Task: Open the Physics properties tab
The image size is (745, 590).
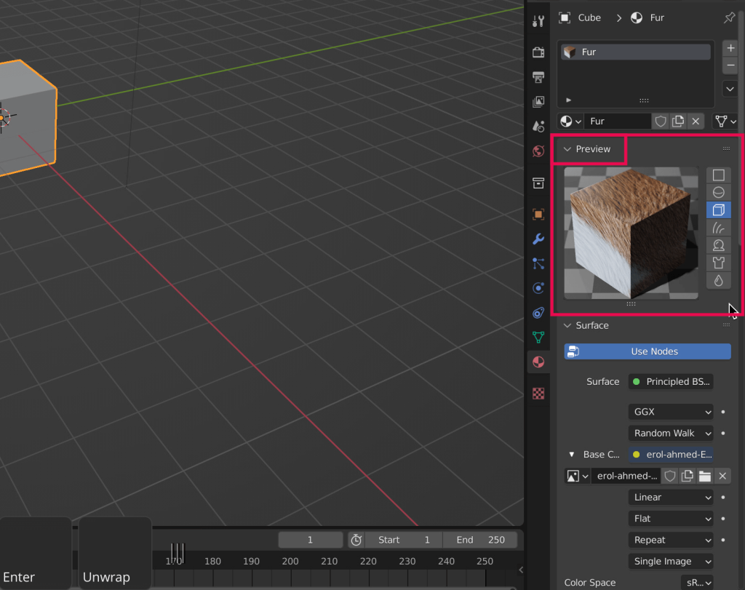Action: pos(538,288)
